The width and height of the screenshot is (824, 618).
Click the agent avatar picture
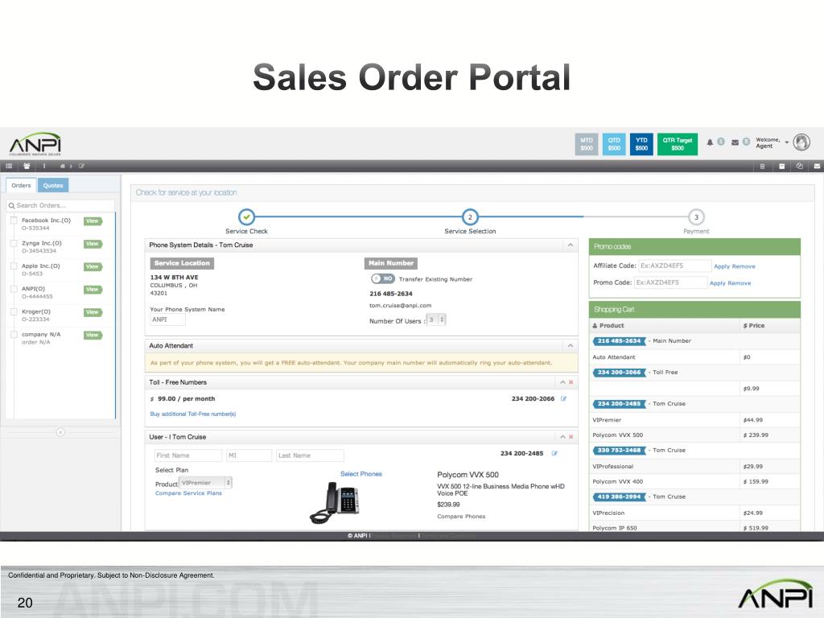[x=801, y=142]
